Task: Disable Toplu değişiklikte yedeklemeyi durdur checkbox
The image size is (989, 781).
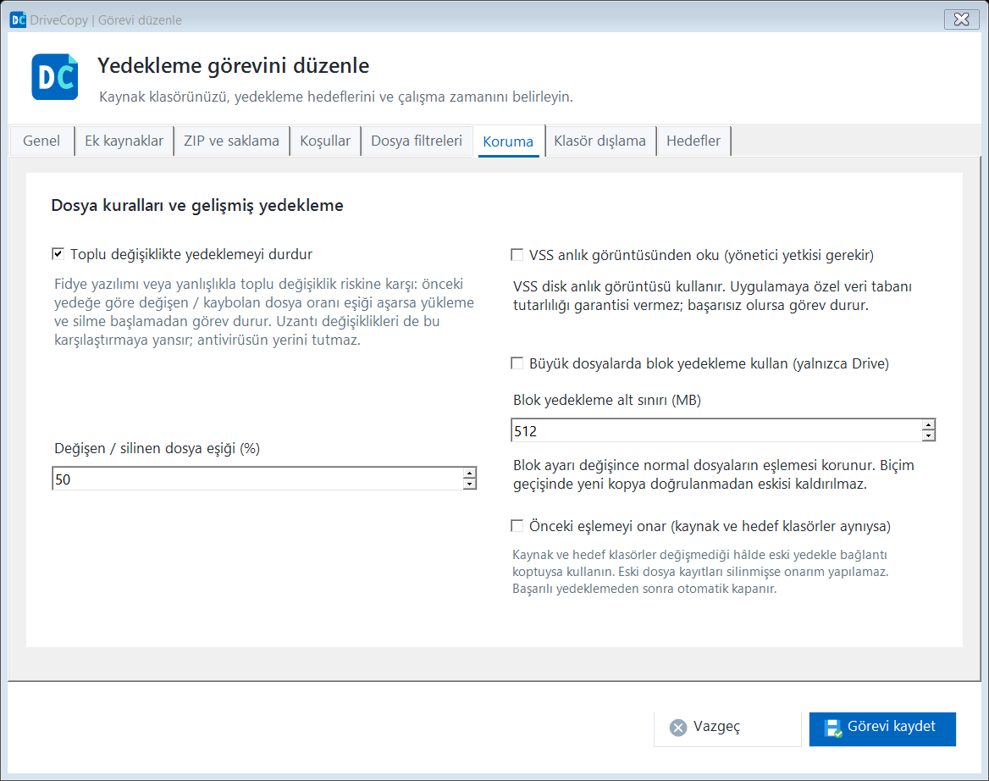Action: (58, 254)
